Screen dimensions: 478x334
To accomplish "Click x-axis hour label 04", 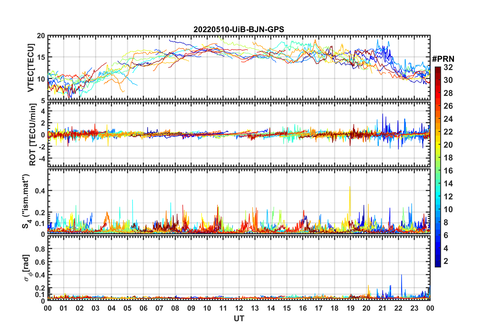I will (x=112, y=308).
